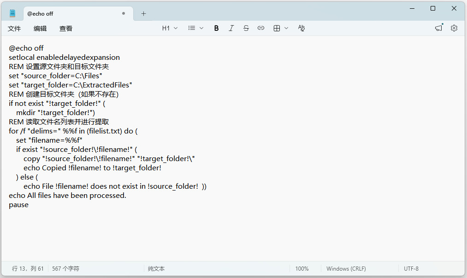Expand the table options dropdown arrow
Viewport: 467px width, 278px height.
[286, 28]
